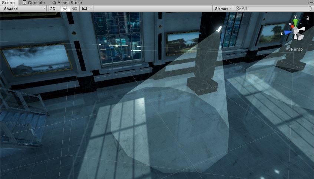
Task: Toggle scene audio speaker icon
Action: click(75, 9)
